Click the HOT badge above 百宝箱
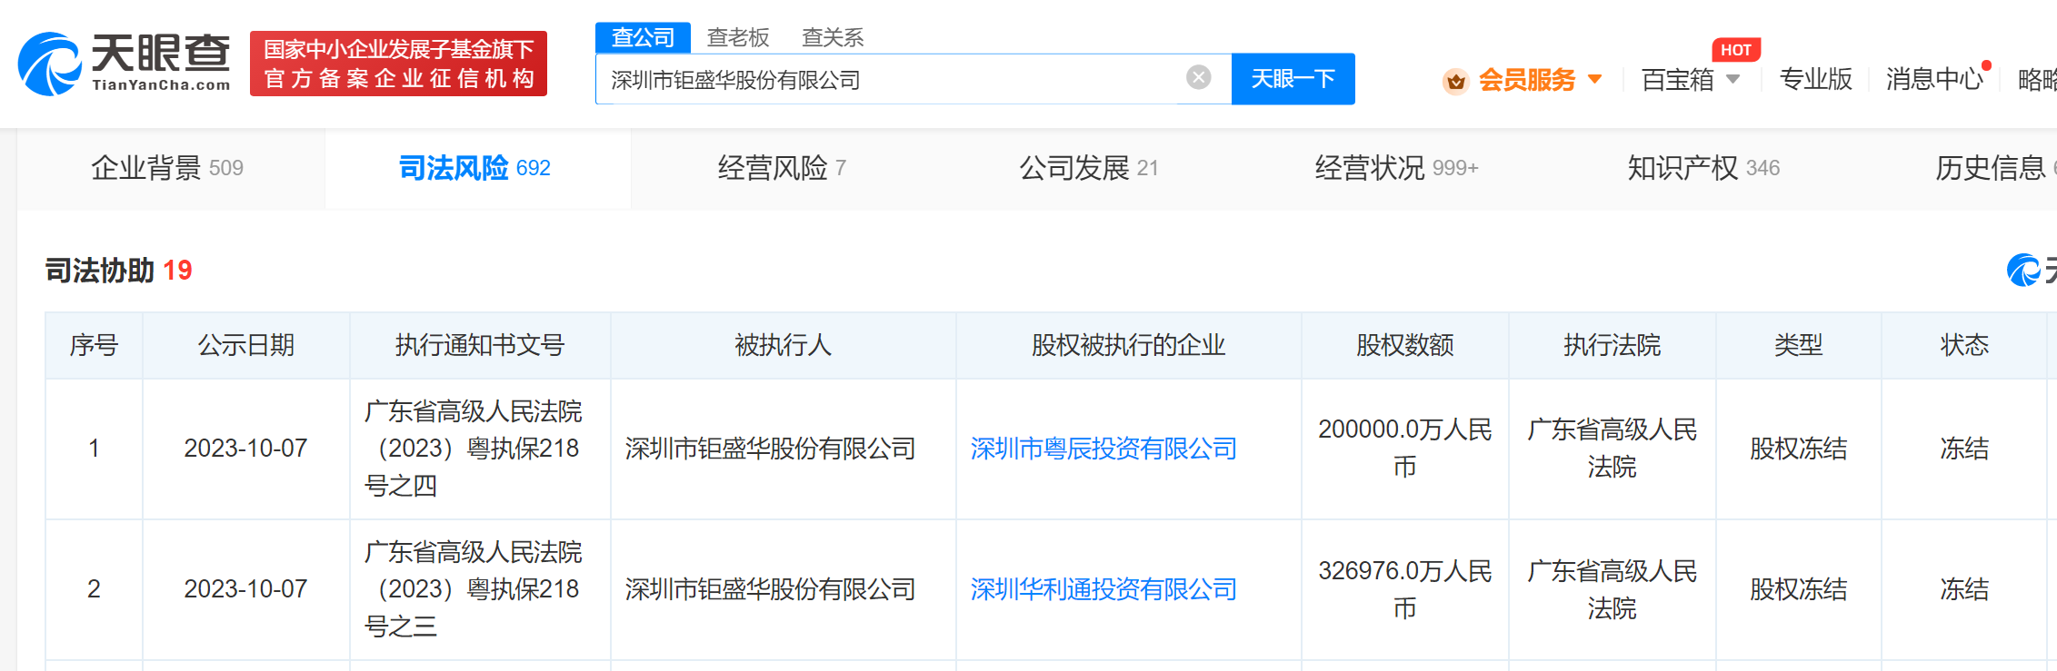This screenshot has width=2057, height=671. 1736,50
